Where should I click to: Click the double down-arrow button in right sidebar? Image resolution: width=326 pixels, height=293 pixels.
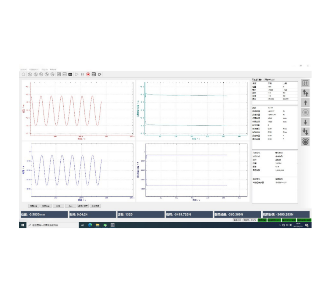pyautogui.click(x=305, y=131)
